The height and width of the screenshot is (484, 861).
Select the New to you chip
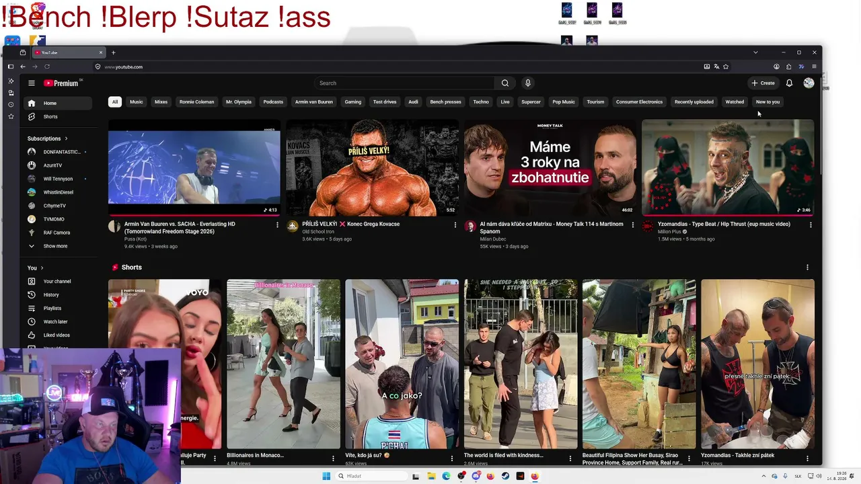(x=768, y=102)
